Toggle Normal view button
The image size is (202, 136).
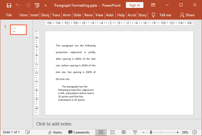101,132
